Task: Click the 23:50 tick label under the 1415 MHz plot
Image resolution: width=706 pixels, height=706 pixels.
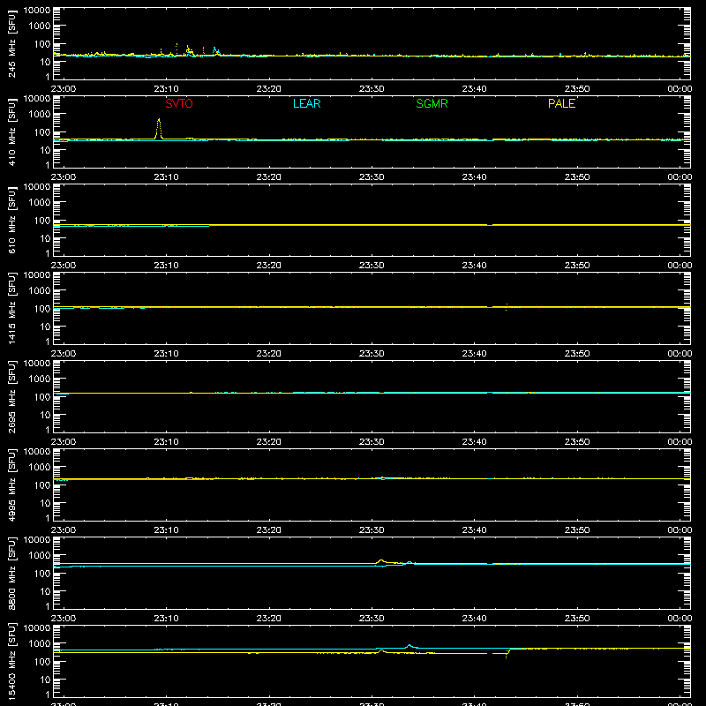Action: coord(577,354)
